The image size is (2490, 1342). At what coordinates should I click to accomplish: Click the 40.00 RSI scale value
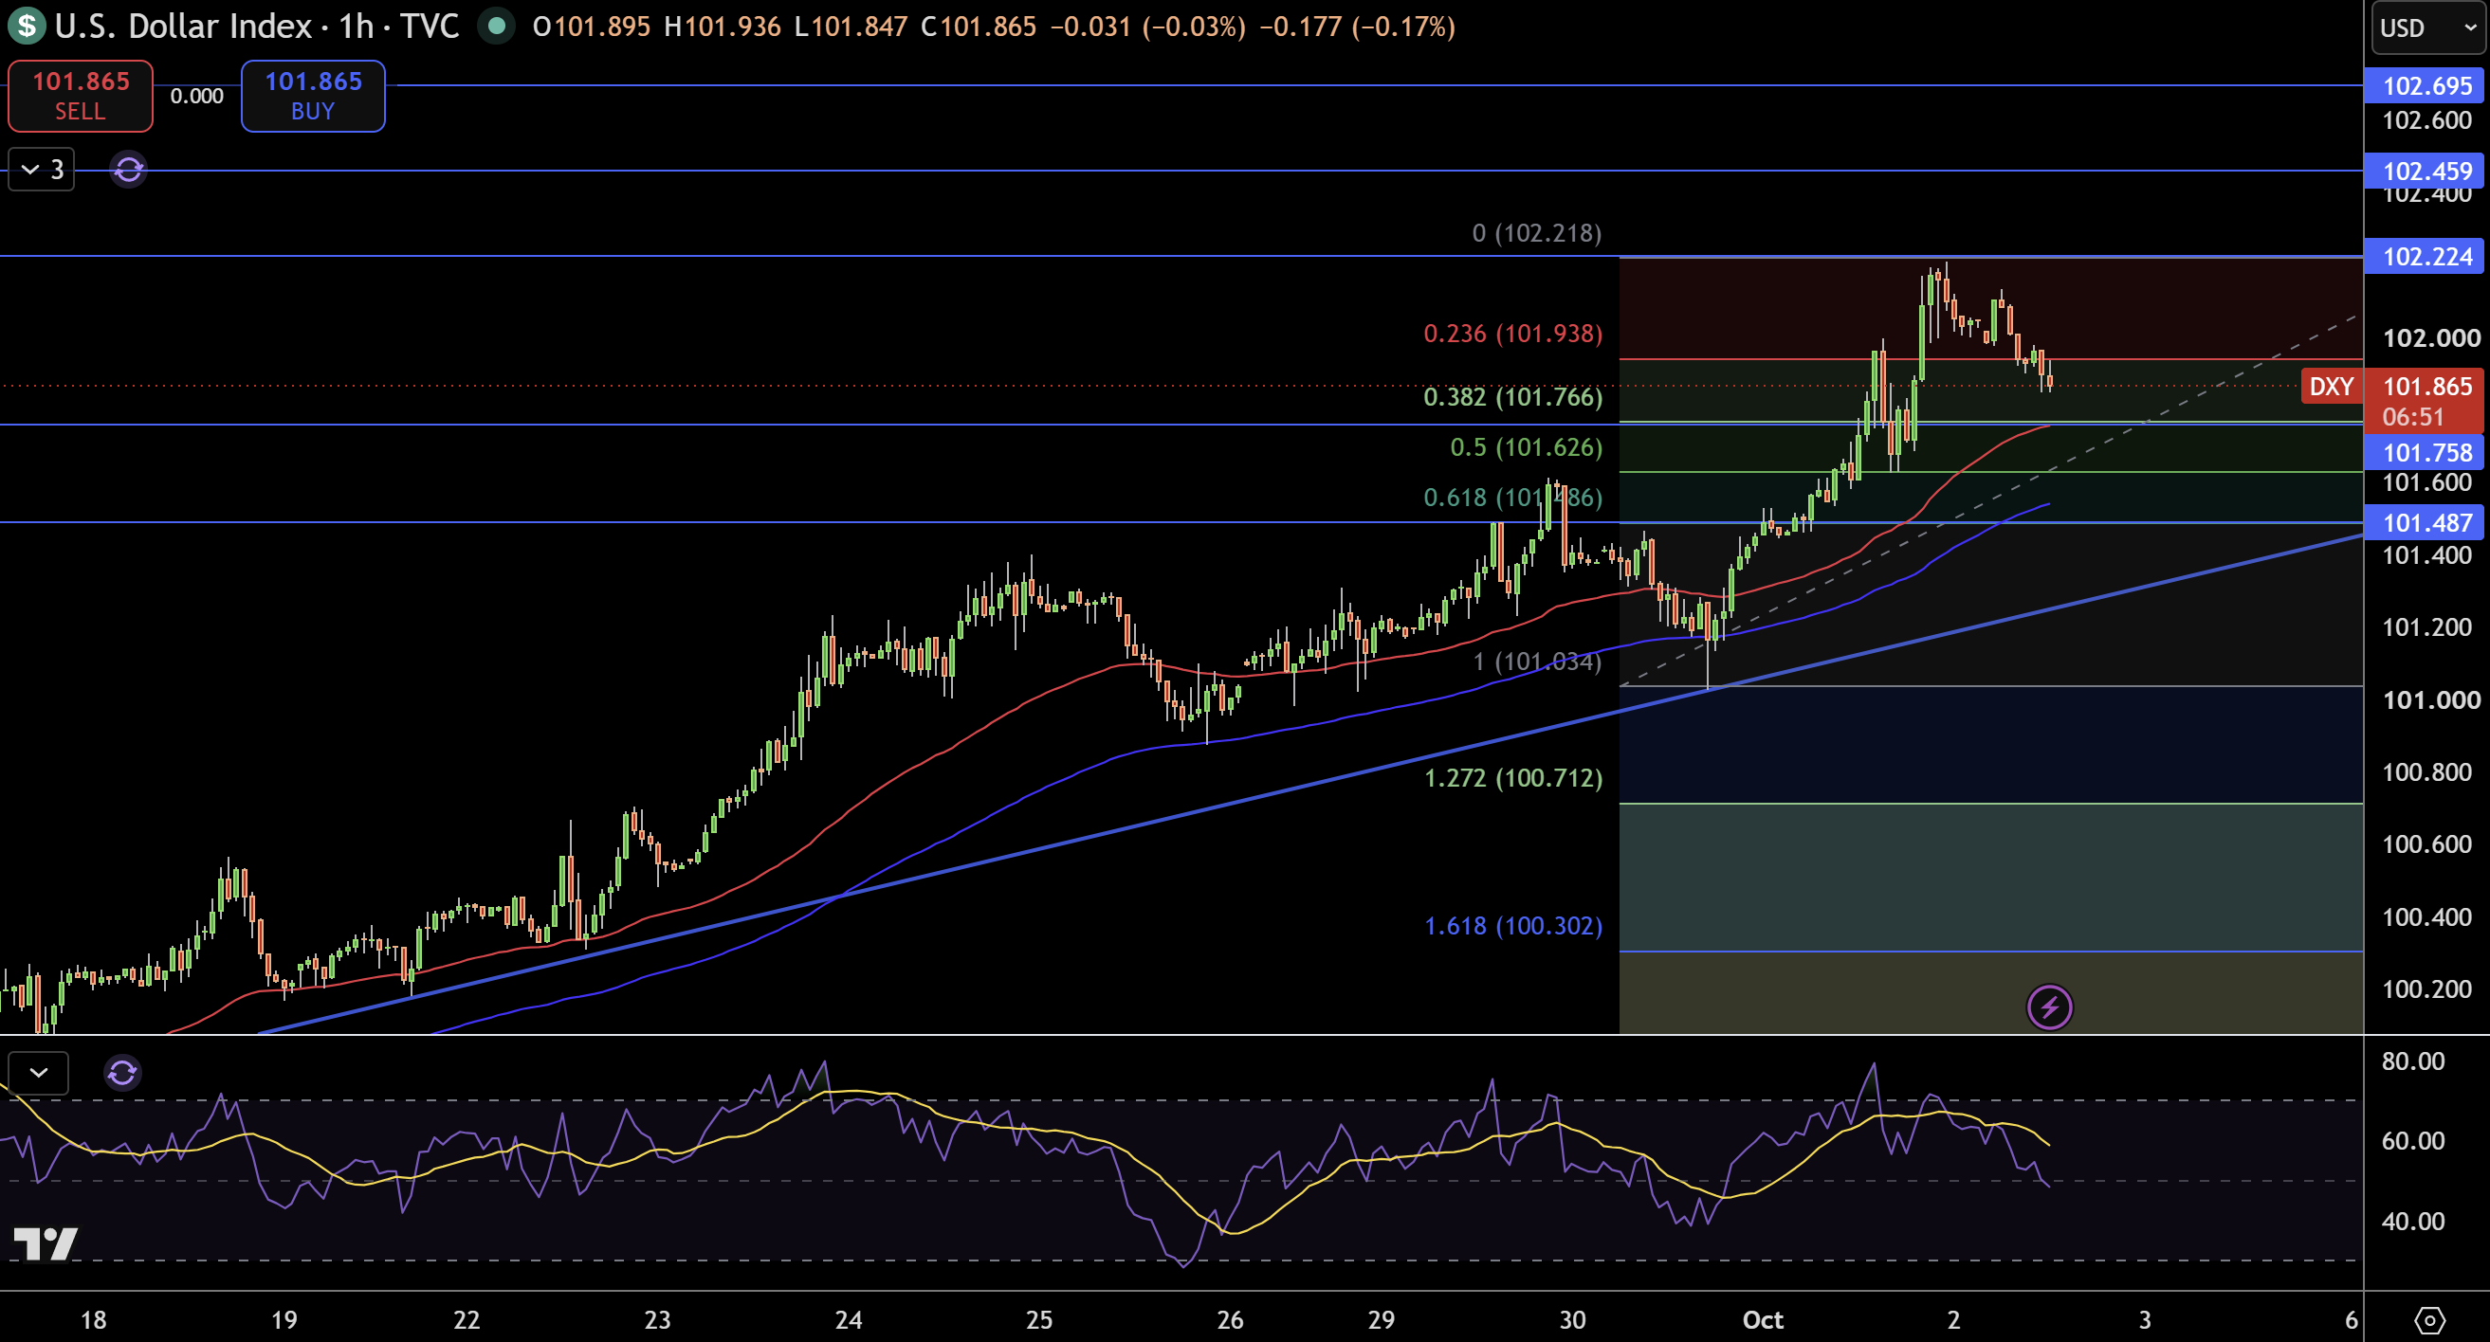coord(2412,1222)
